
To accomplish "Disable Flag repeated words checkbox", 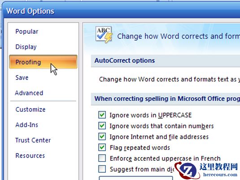I will (102, 147).
